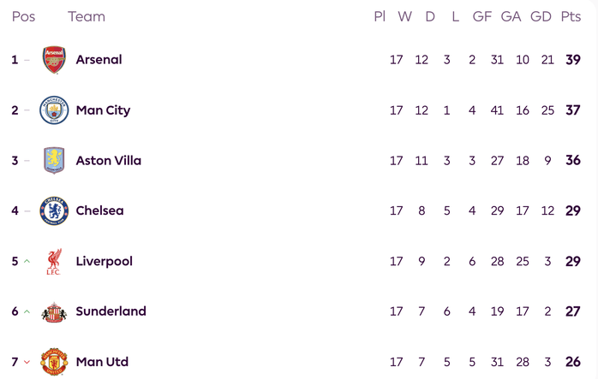Click Sunderland's green up-arrow position indicator

[x=27, y=312]
